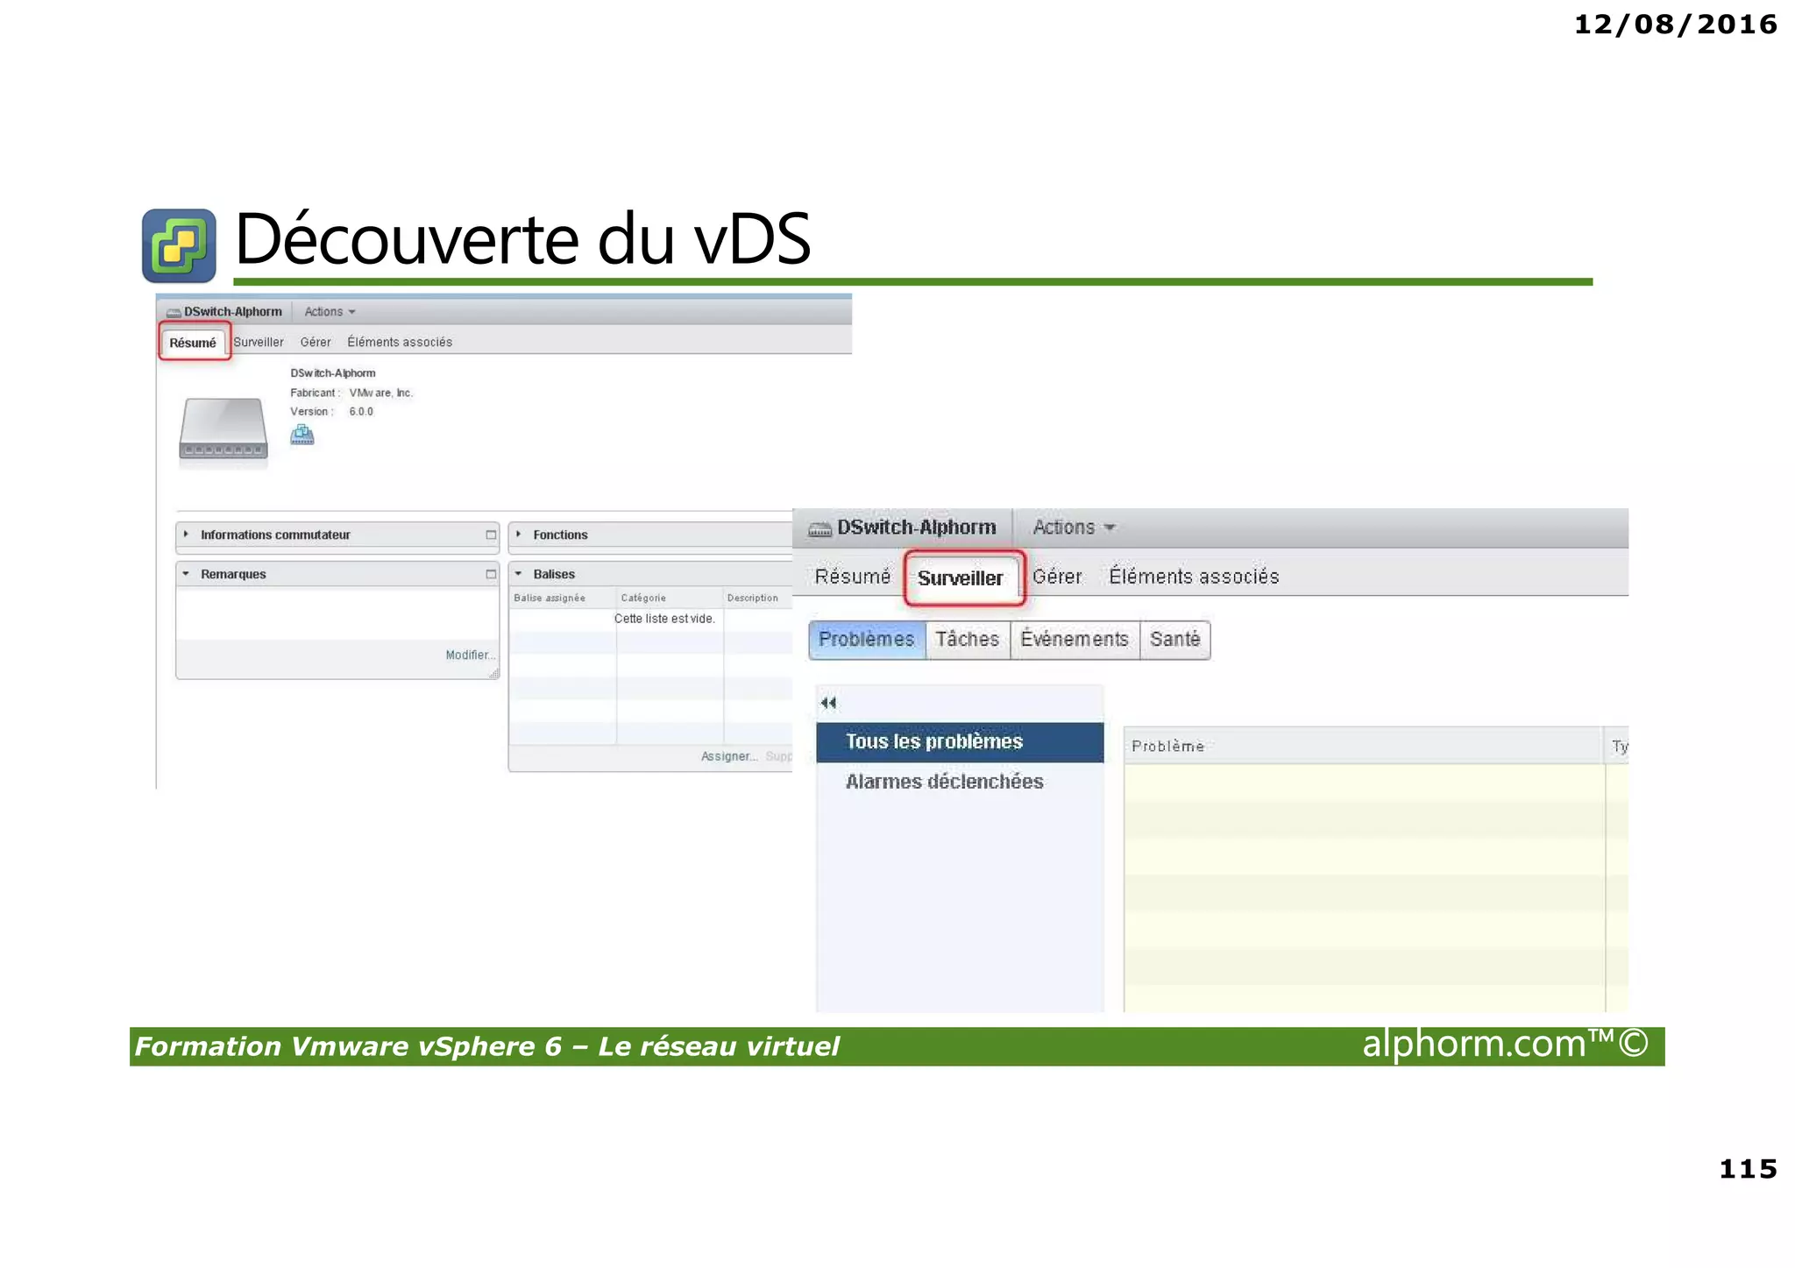Select Tous les problèmes in the list
Screen dimensions: 1795x1268
point(960,742)
